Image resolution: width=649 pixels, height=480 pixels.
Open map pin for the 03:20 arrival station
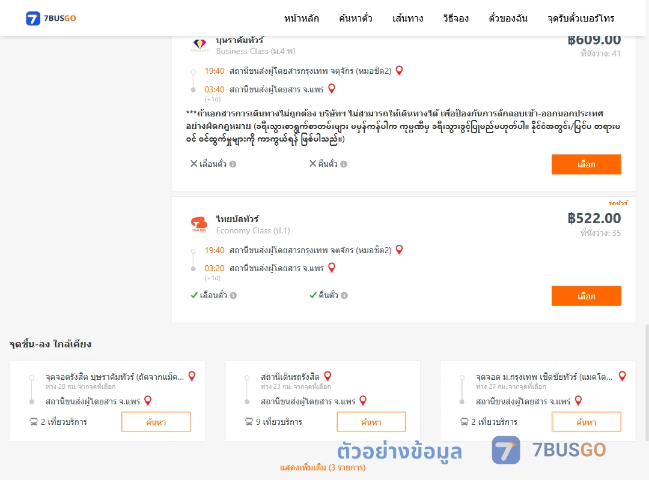point(332,268)
